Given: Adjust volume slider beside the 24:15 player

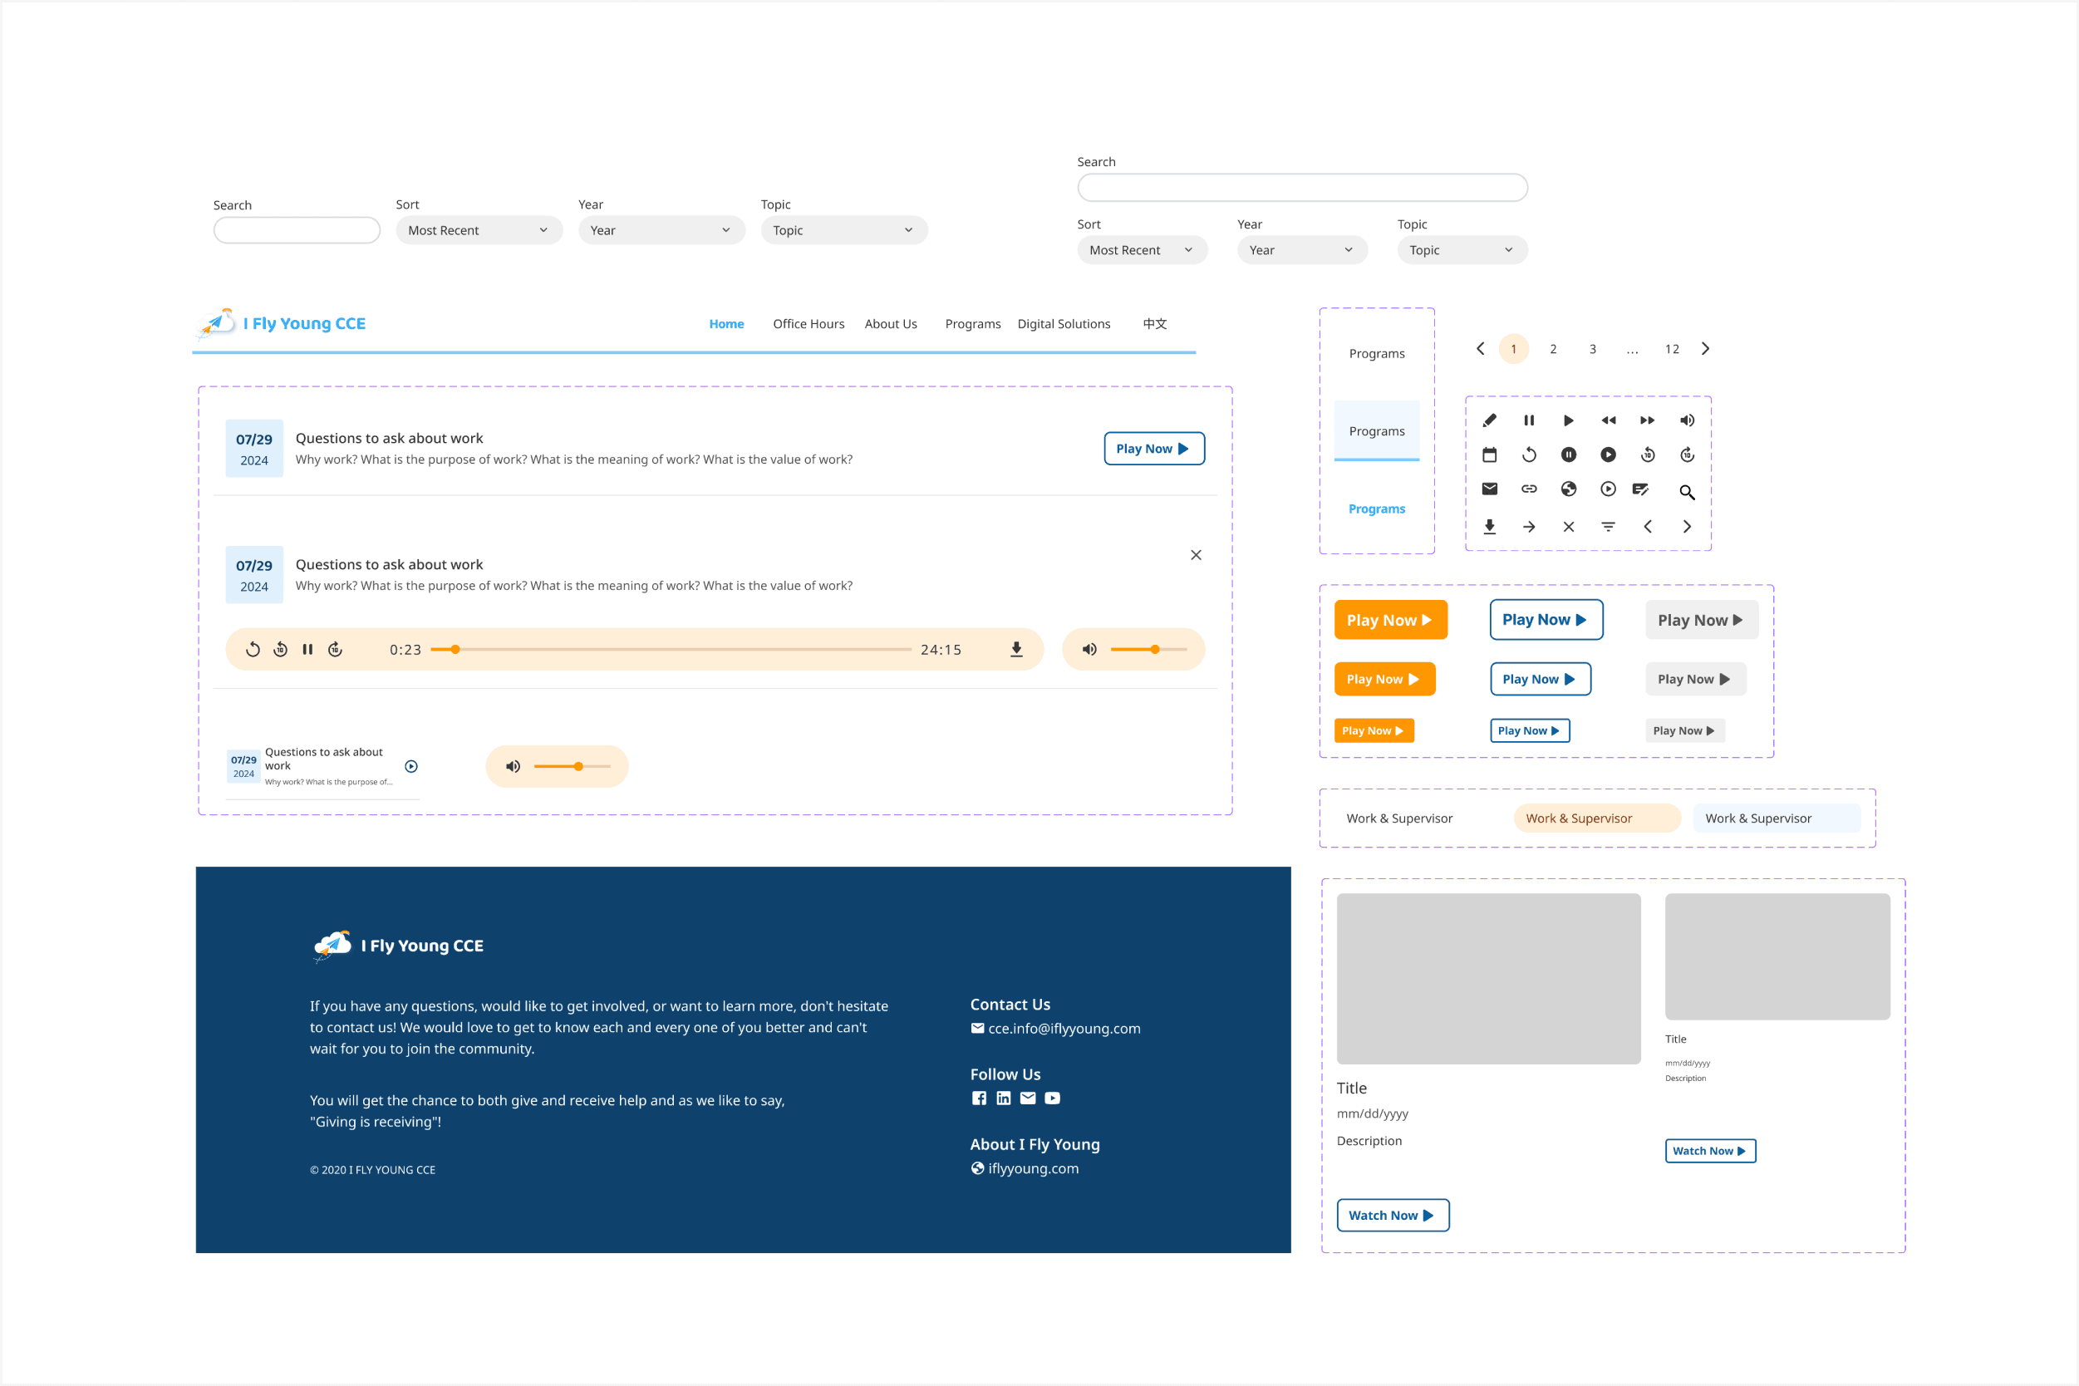Looking at the screenshot, I should point(1149,650).
